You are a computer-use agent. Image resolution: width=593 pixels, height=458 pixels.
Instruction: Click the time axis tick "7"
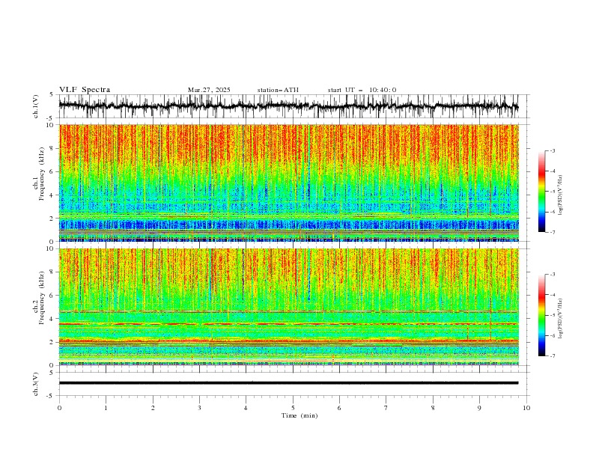[x=386, y=408]
